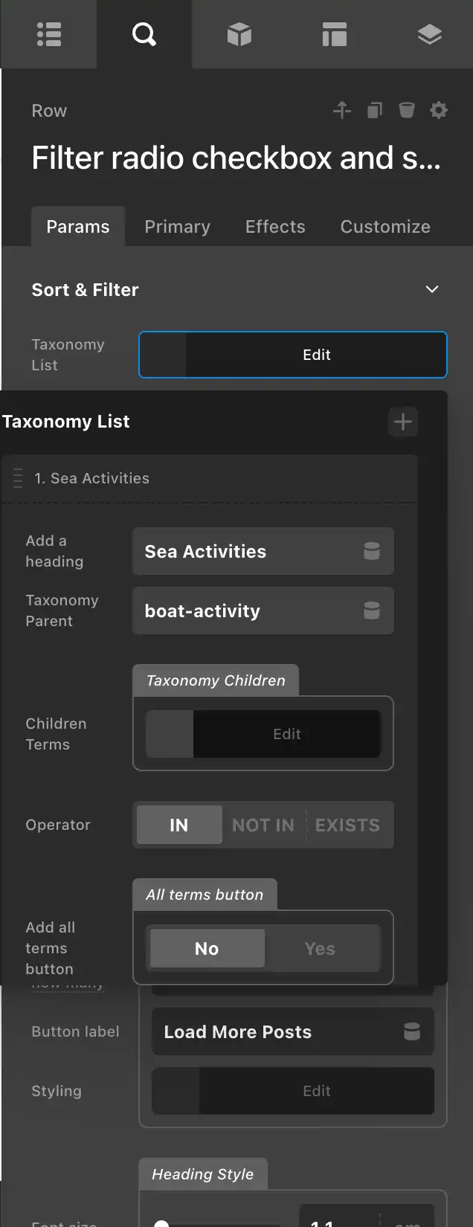Open the layers stack icon
The width and height of the screenshot is (473, 1227).
tap(429, 34)
